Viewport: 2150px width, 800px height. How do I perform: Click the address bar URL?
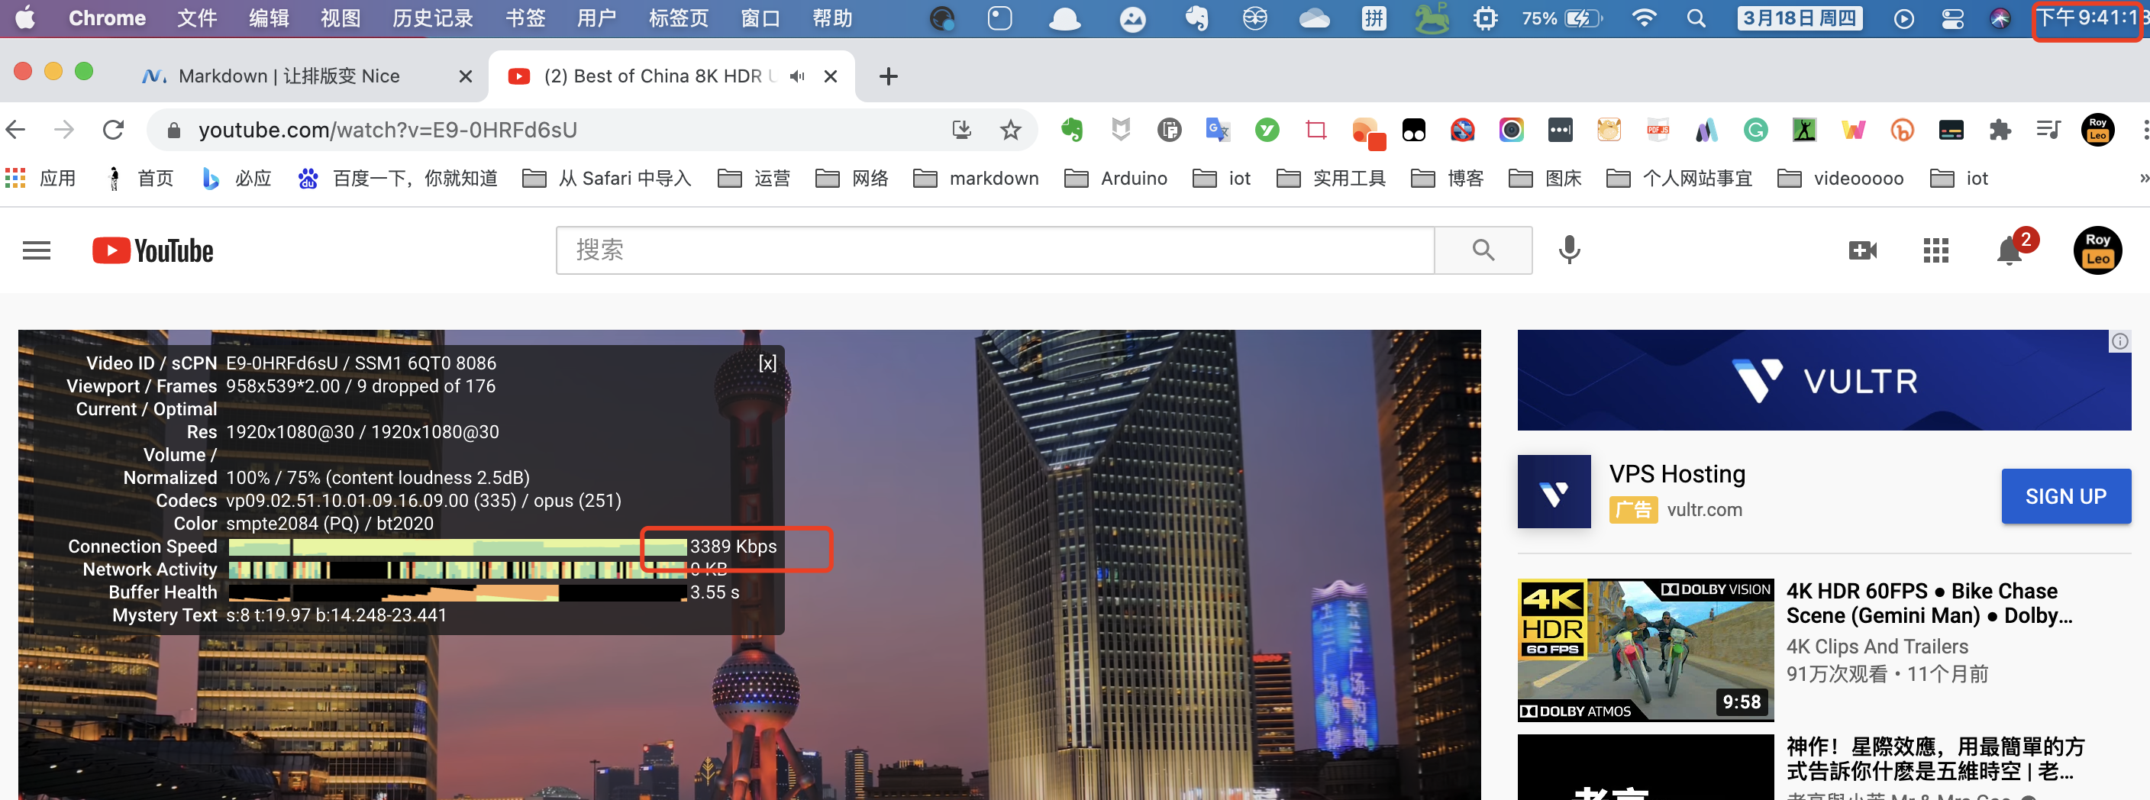coord(387,130)
